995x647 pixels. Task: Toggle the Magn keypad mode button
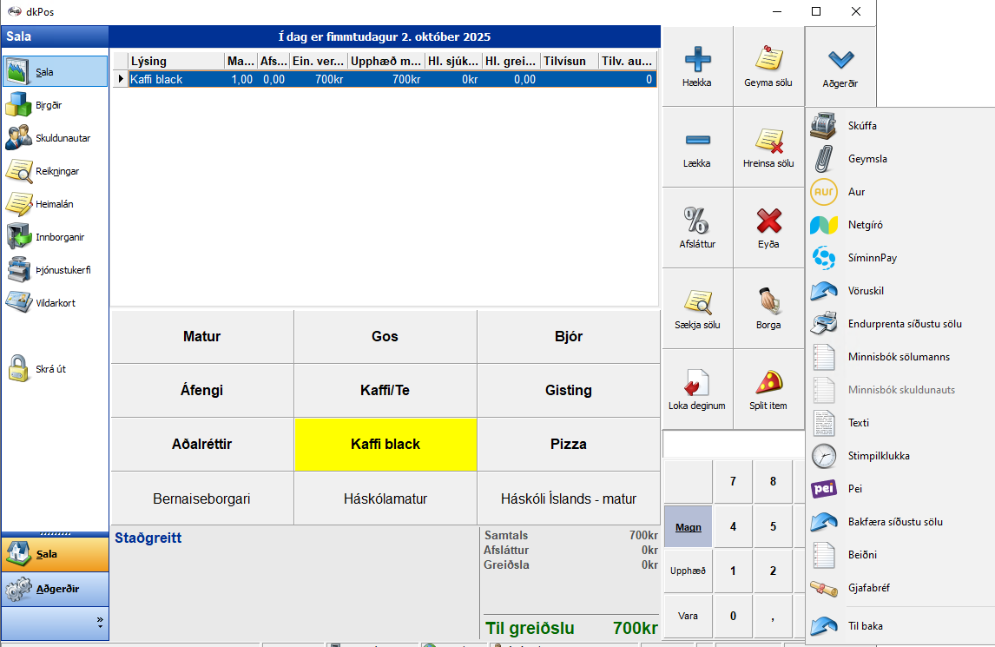pos(688,526)
